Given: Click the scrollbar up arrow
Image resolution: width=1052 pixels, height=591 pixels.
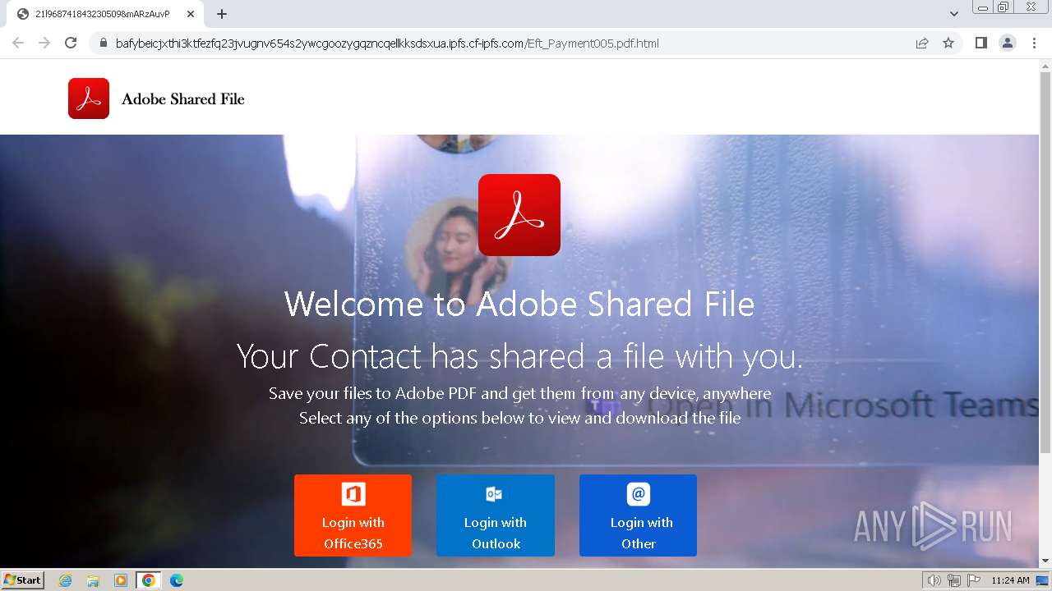Looking at the screenshot, I should point(1045,65).
